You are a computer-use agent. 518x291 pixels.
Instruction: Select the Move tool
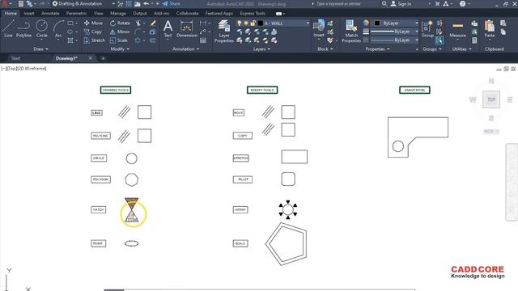point(93,23)
